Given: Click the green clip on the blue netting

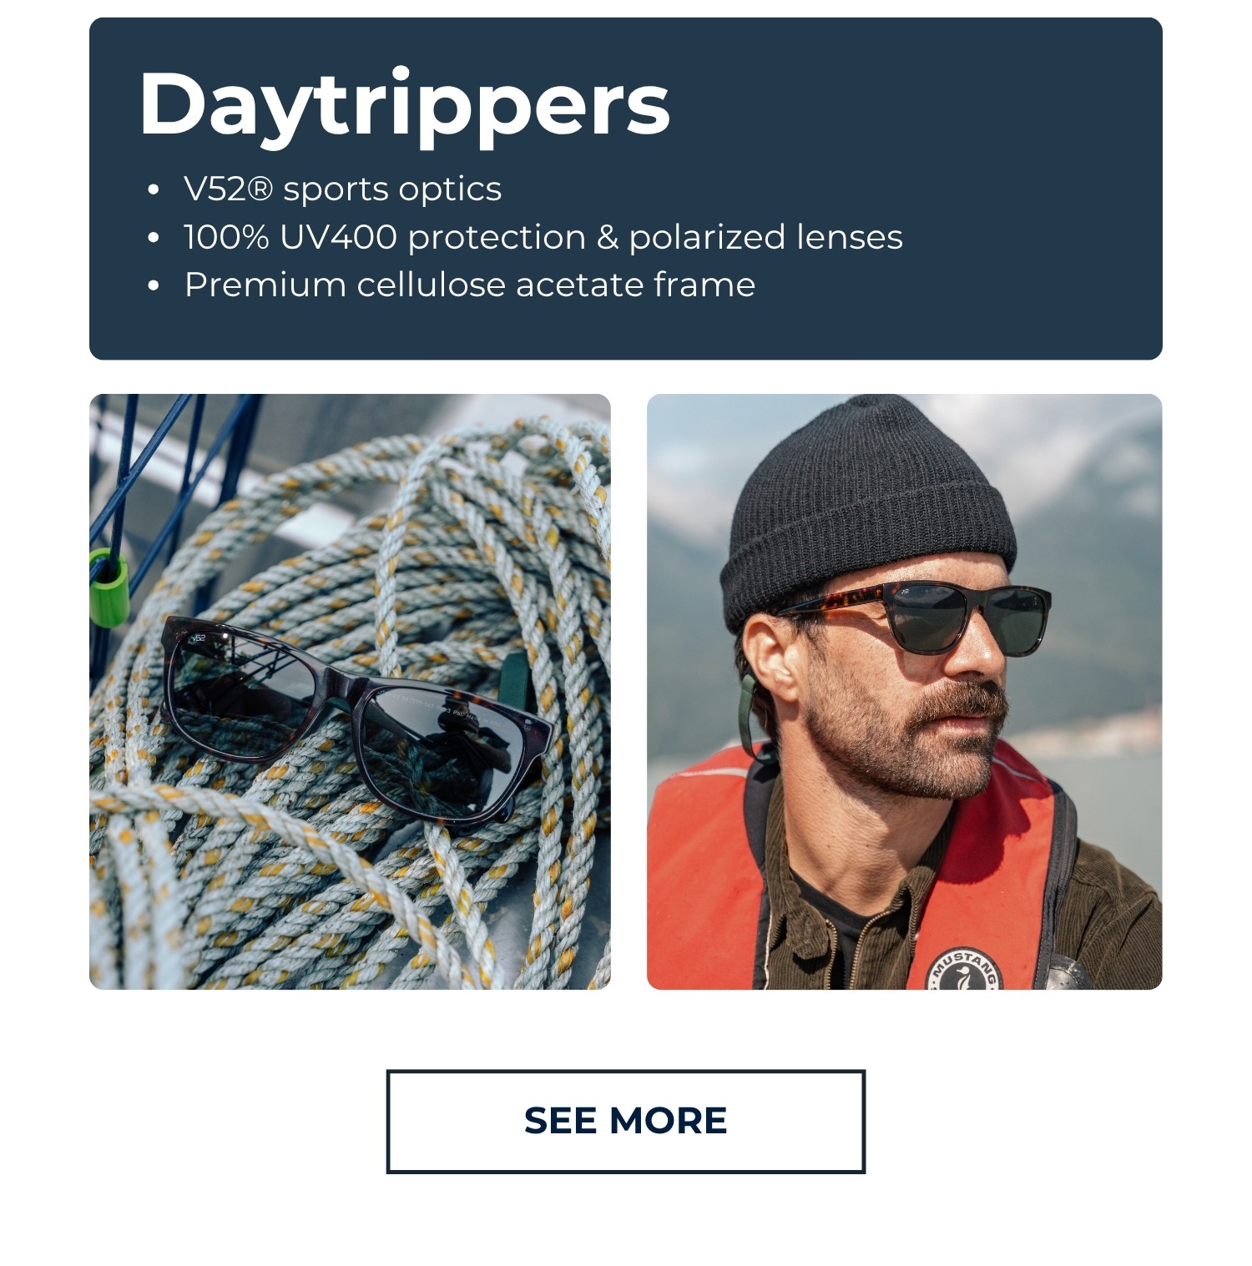Looking at the screenshot, I should coord(107,588).
